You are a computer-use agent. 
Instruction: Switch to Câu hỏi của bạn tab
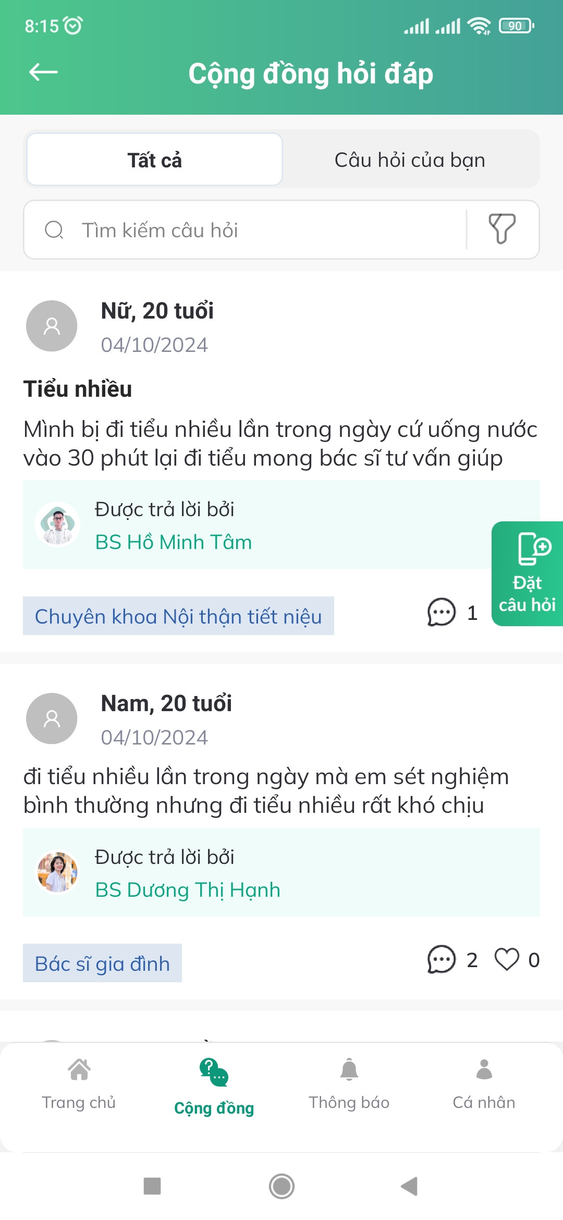coord(410,160)
